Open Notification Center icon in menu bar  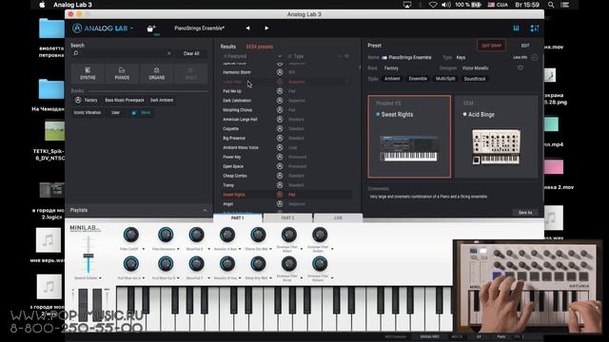coord(565,5)
